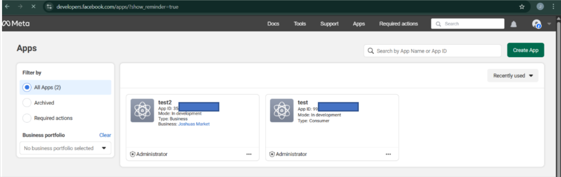Open the Chrome profile J avatar
561x177 pixels.
(540, 7)
